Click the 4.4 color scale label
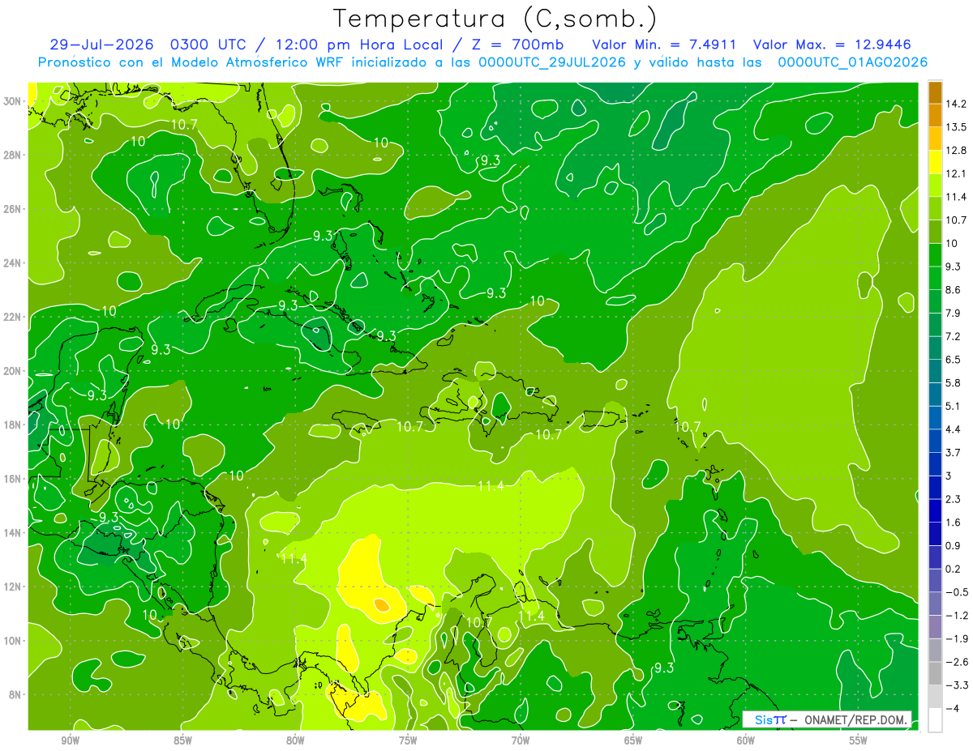Viewport: 973px width, 751px height. (x=954, y=429)
